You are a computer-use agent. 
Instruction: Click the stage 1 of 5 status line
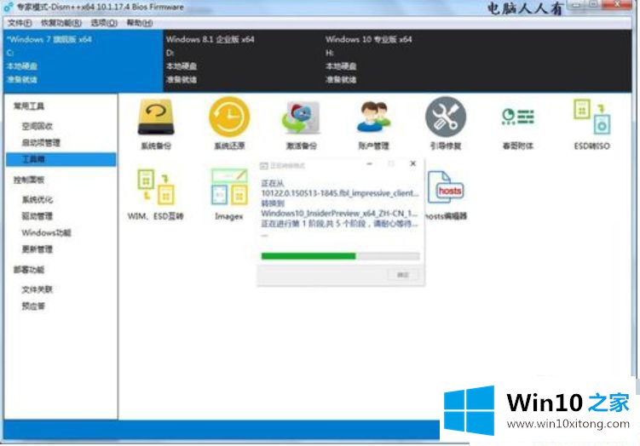339,223
